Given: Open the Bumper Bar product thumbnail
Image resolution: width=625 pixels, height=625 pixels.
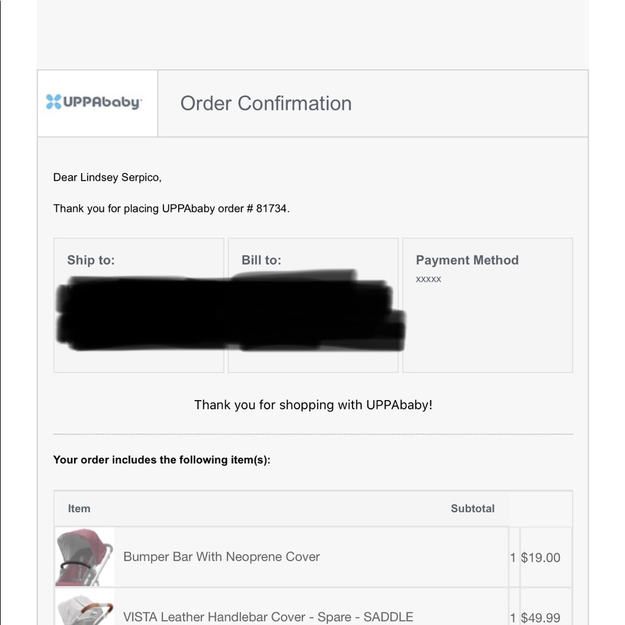Looking at the screenshot, I should (x=84, y=557).
